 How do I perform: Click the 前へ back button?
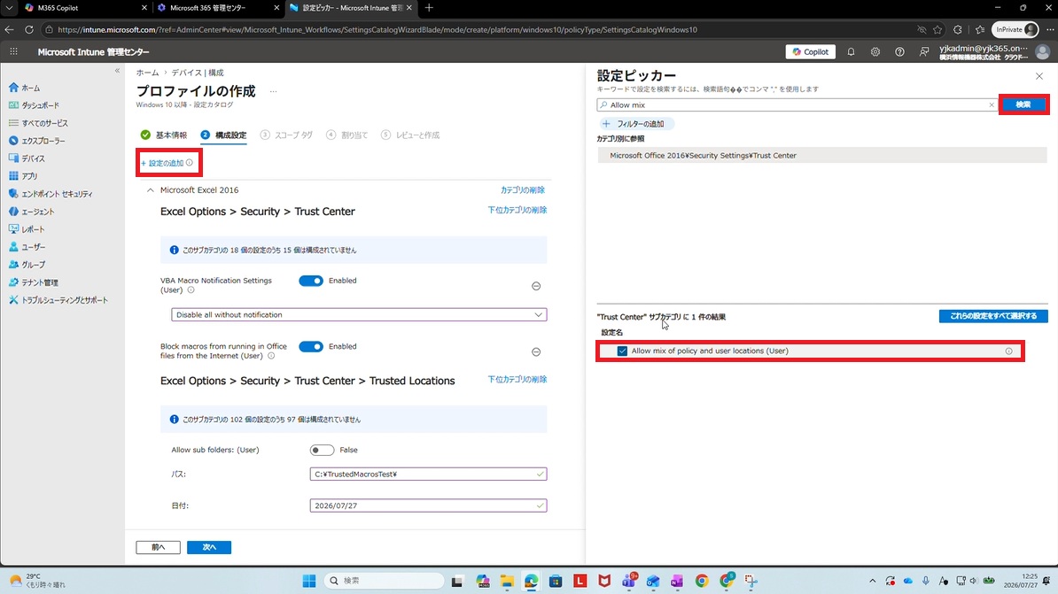tap(158, 547)
